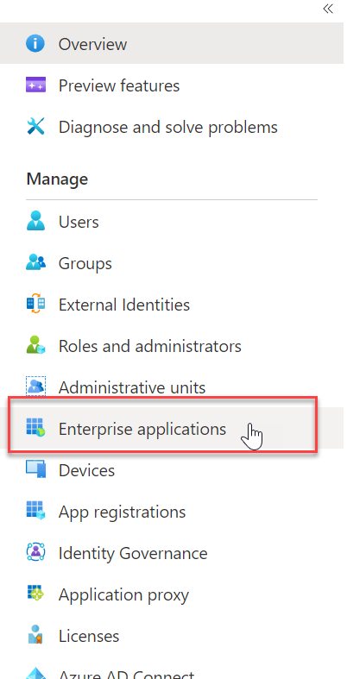
Task: Click the Enterprise applications grid icon
Action: coord(35,428)
